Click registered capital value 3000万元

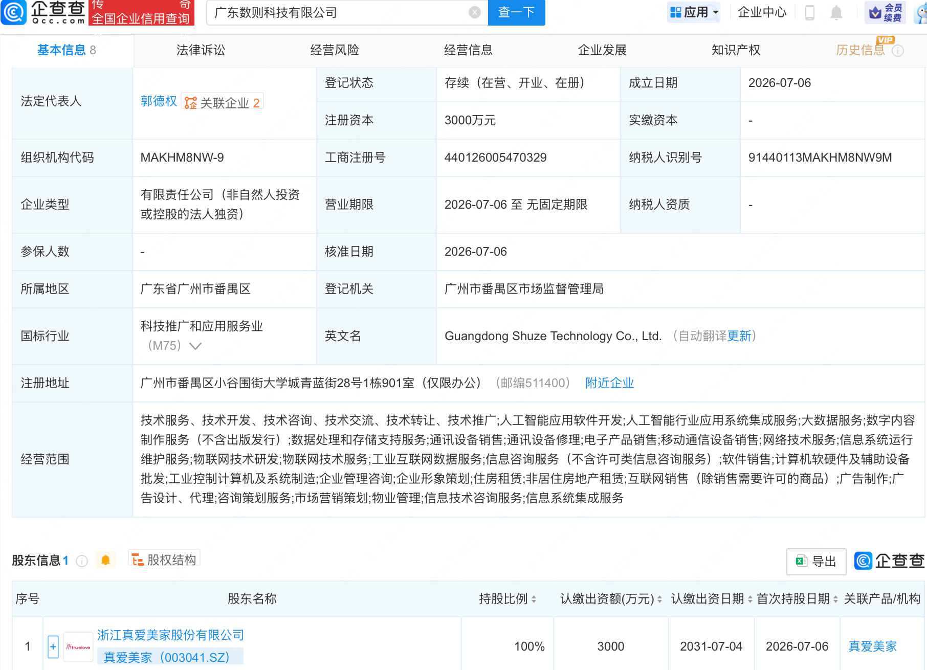tap(470, 120)
